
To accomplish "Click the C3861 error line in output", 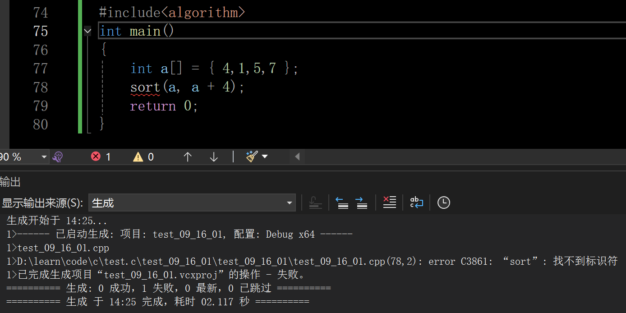I will 312,261.
